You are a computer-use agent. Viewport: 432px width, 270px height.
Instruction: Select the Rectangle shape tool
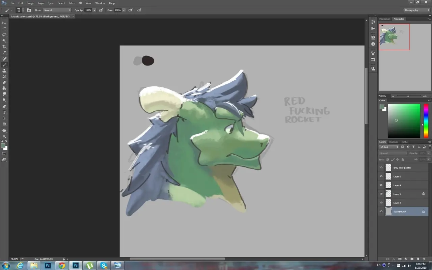tap(4, 124)
